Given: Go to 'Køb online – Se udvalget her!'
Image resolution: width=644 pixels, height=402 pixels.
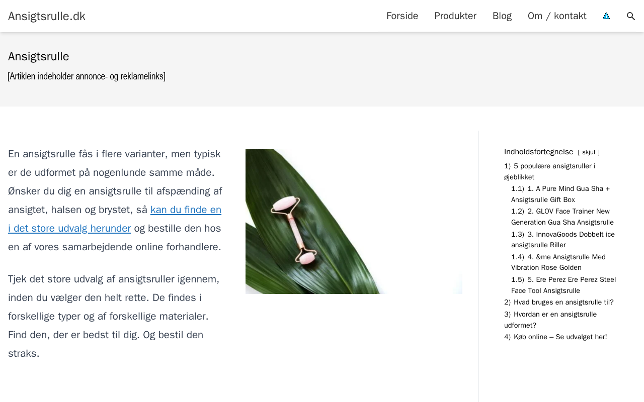Looking at the screenshot, I should click(555, 337).
